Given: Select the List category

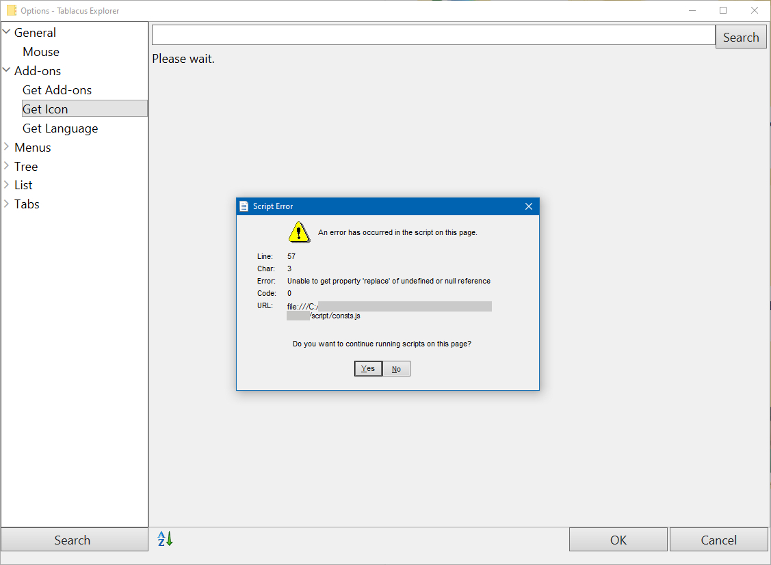Looking at the screenshot, I should tap(25, 184).
